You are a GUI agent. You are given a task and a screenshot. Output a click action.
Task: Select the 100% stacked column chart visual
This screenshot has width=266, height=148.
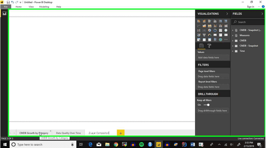pyautogui.click(x=226, y=21)
